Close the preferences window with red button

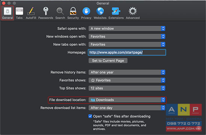click(4, 3)
